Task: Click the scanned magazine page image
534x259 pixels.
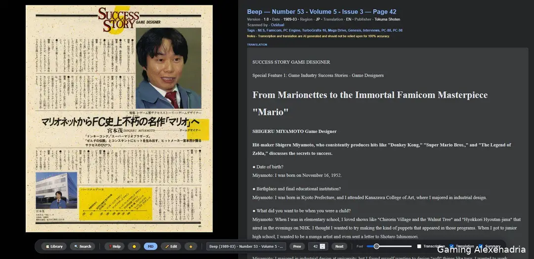Action: pyautogui.click(x=119, y=118)
